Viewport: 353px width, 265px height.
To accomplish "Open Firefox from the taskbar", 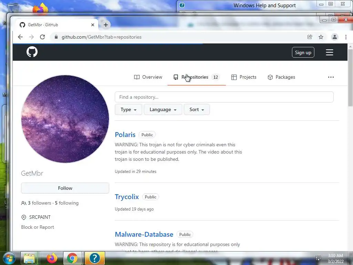I will (52, 258).
